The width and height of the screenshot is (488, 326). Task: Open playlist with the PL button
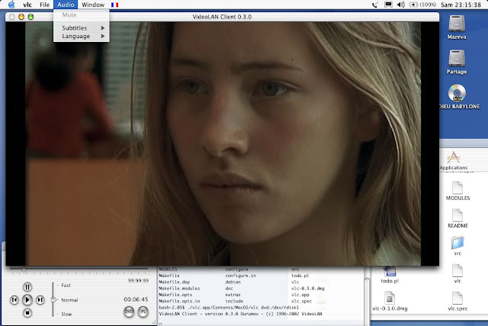pos(143,311)
